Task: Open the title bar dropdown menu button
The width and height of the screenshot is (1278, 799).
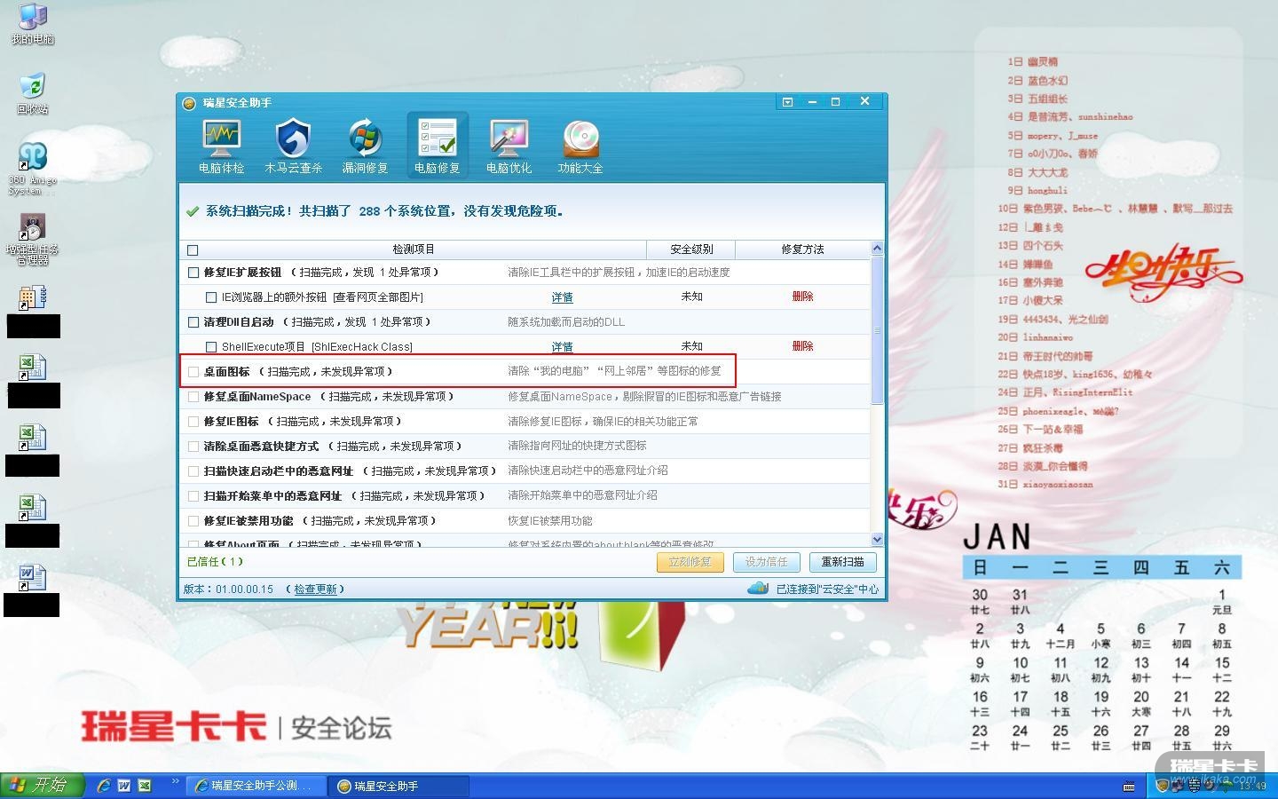Action: pyautogui.click(x=787, y=102)
